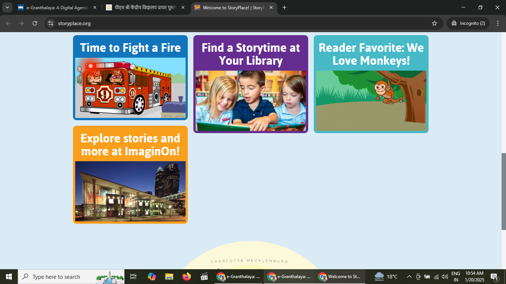Switch to second e-Granthalaya Chrome window

289,277
